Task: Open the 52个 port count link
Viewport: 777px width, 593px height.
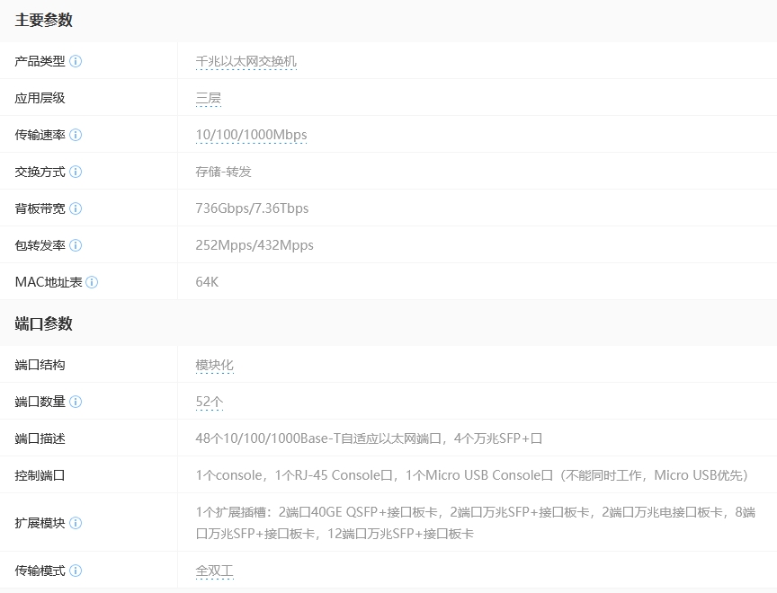Action: pyautogui.click(x=209, y=402)
